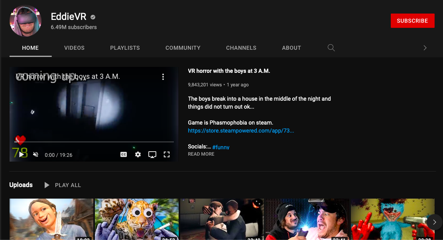Open the two guys with electric spark thumbnail
Image resolution: width=443 pixels, height=240 pixels.
coord(307,219)
